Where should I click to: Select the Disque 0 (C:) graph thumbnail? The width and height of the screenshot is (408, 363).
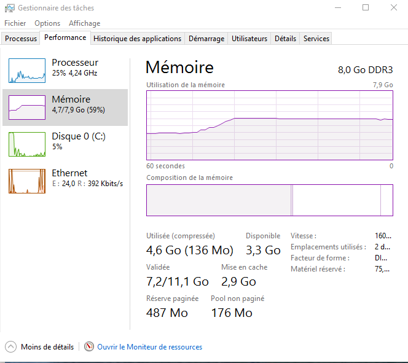click(x=27, y=144)
